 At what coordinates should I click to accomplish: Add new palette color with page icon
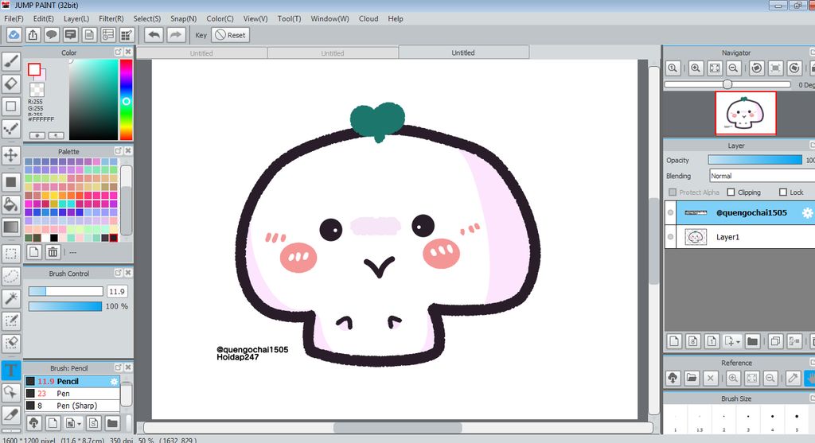(x=33, y=252)
